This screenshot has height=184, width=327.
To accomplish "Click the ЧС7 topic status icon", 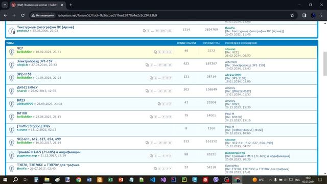I will tap(12, 52).
